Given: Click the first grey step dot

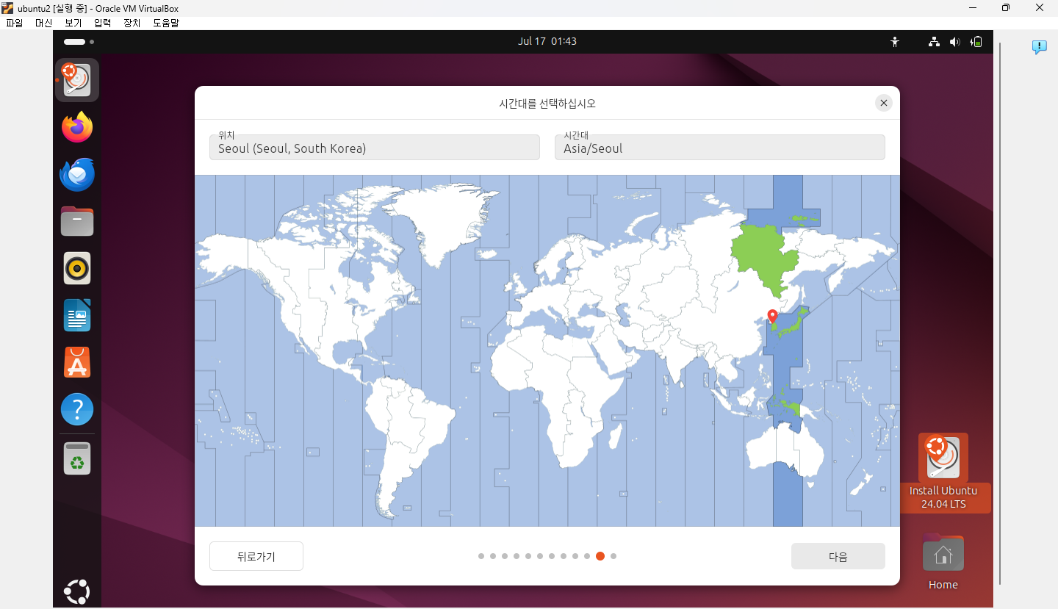Looking at the screenshot, I should click(x=481, y=556).
